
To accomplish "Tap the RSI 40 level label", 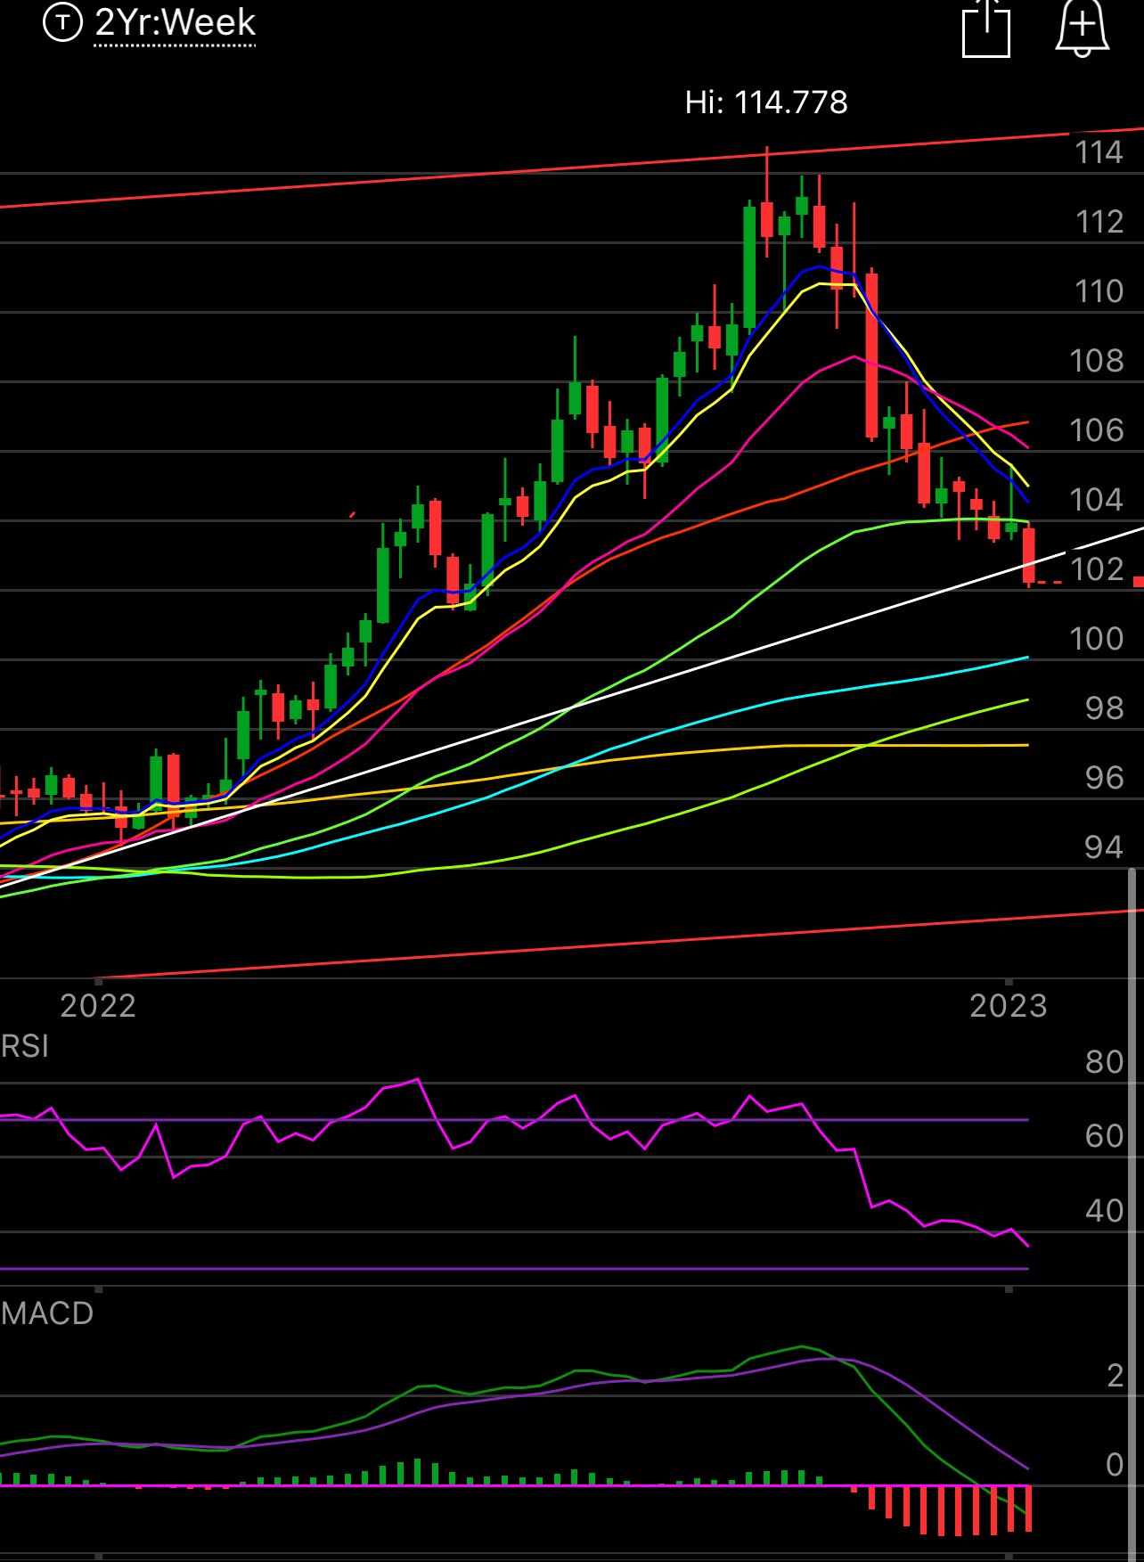I will (1104, 1211).
